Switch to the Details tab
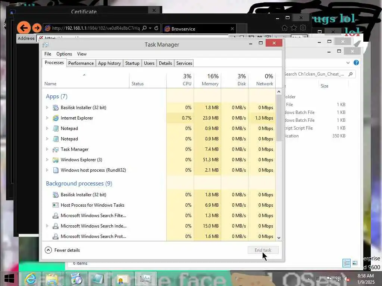Image resolution: width=382 pixels, height=286 pixels. click(165, 63)
